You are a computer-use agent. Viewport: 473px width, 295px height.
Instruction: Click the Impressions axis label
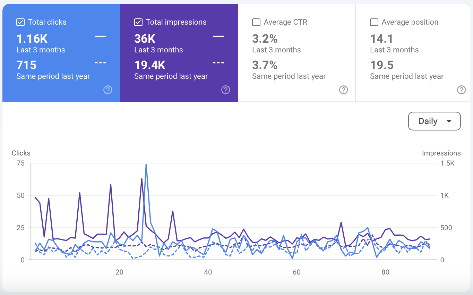pos(441,153)
